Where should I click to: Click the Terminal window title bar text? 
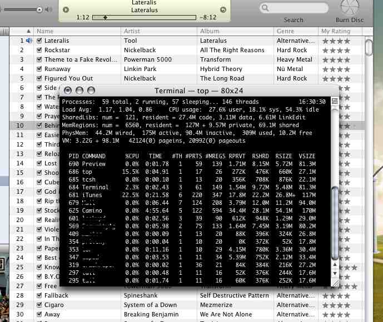click(x=199, y=91)
